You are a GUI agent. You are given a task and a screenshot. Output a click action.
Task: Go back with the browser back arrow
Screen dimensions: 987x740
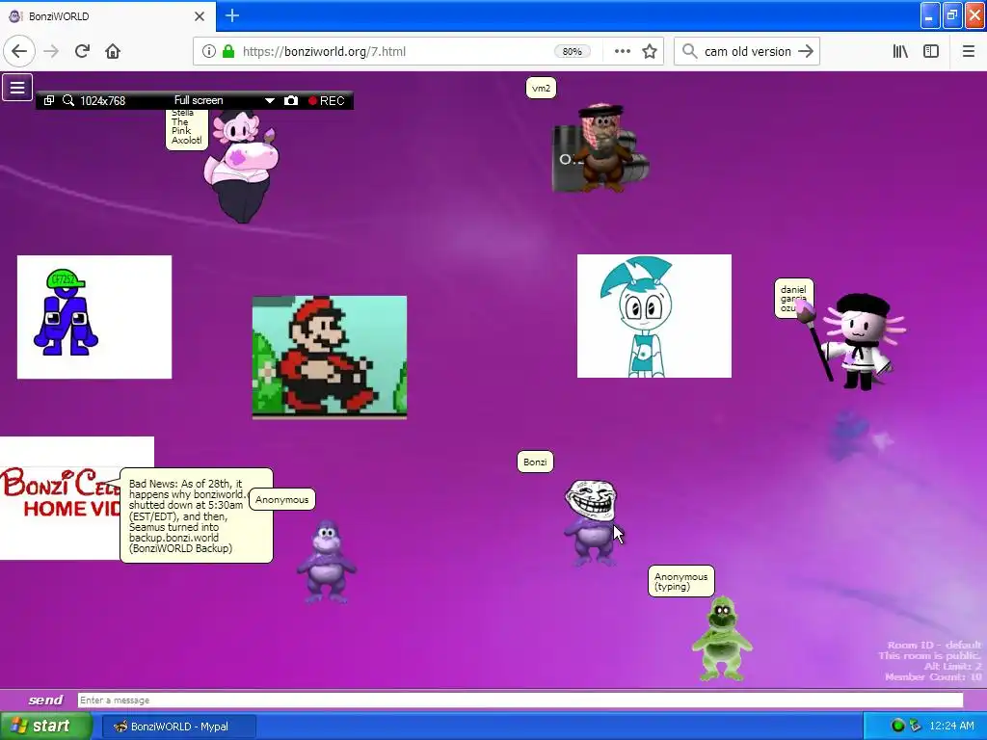(19, 52)
